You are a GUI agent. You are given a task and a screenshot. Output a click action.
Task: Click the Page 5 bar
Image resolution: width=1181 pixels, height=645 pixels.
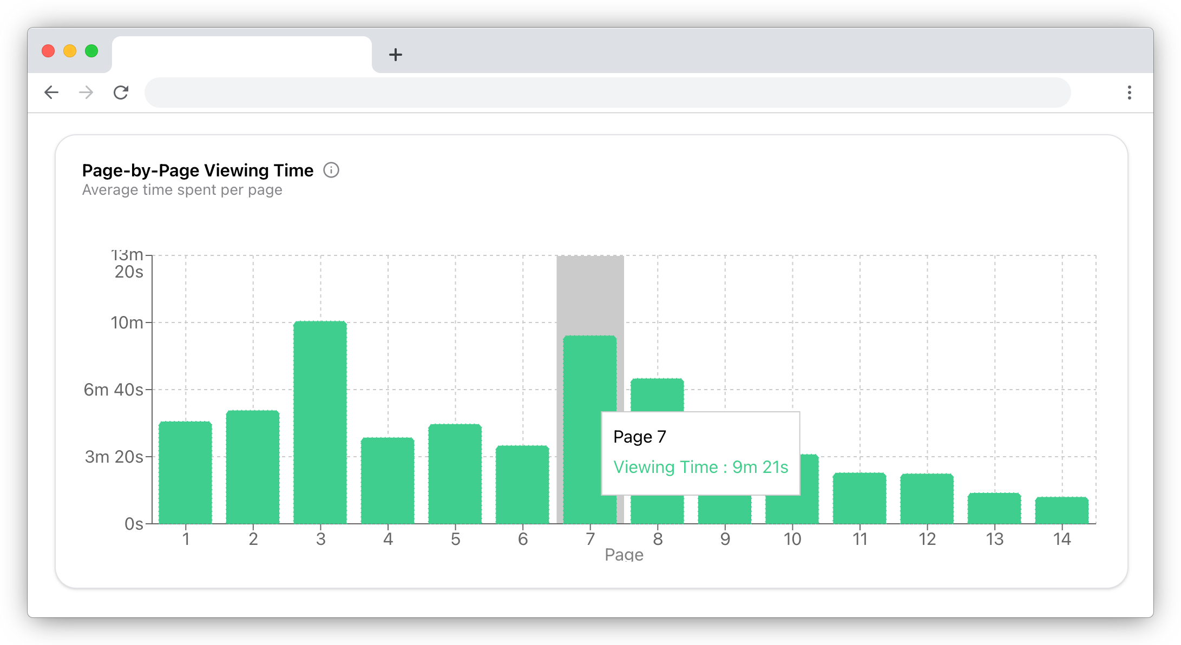click(x=455, y=473)
